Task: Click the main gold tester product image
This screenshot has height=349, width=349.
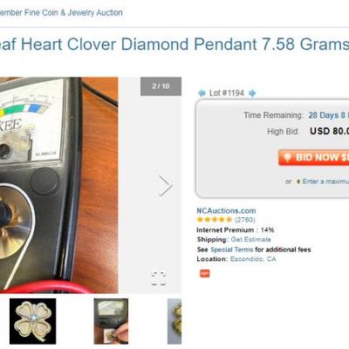Action: (x=59, y=185)
